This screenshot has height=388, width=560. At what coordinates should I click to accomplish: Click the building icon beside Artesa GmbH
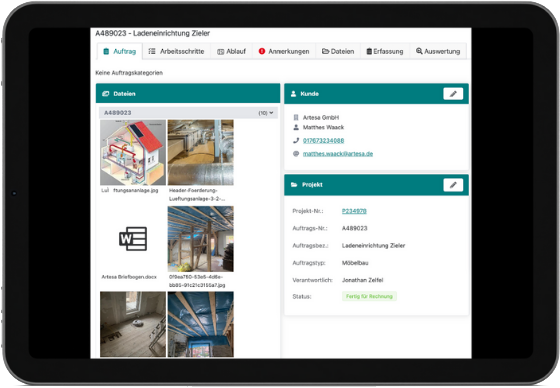[x=296, y=117]
